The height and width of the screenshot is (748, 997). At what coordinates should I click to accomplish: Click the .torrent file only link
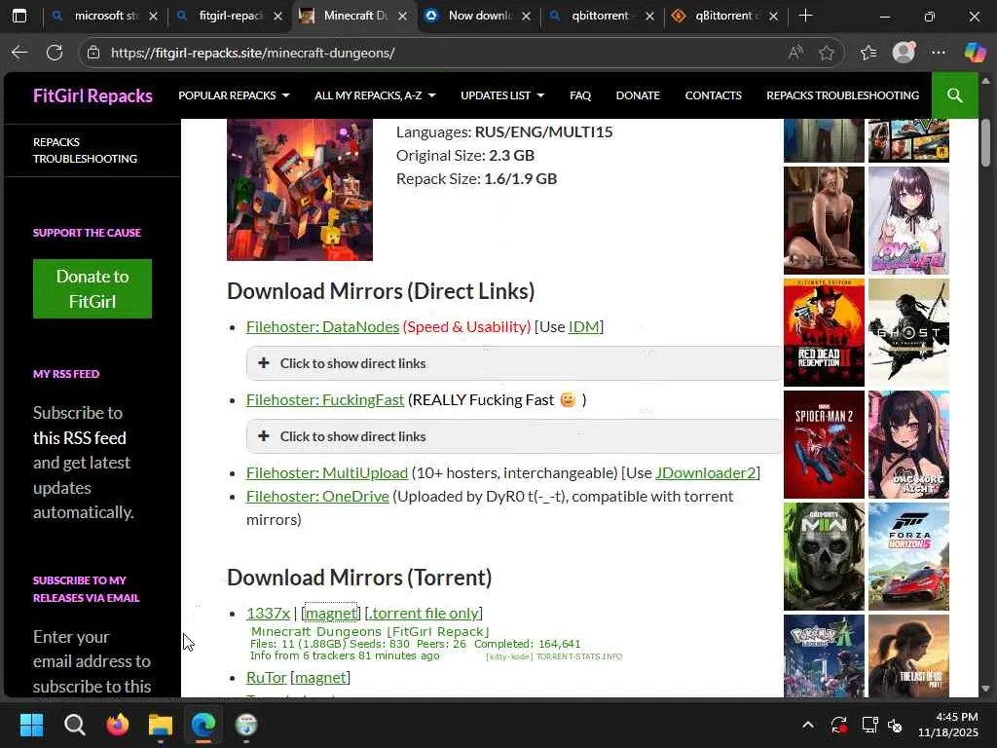pos(424,614)
